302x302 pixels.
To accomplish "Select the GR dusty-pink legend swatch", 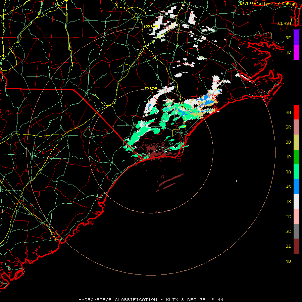I will (296, 127).
